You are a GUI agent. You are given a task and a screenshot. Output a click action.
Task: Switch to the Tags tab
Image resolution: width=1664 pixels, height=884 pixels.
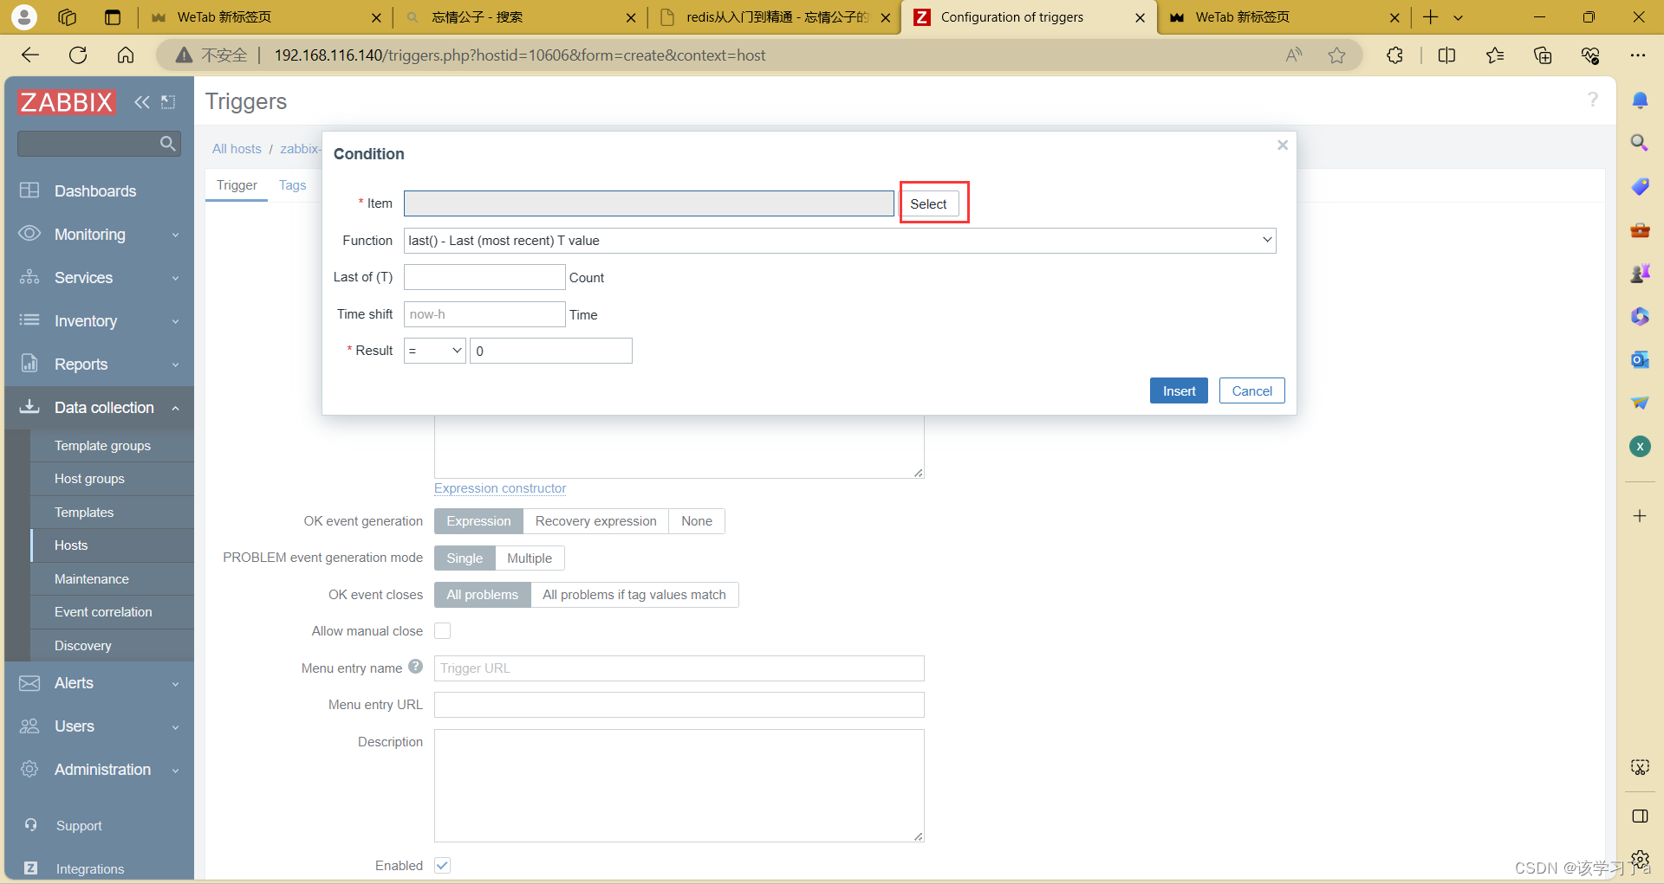tap(292, 185)
